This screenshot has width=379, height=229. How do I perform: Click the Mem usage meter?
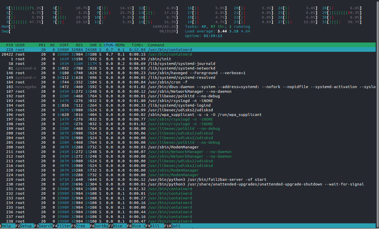(90, 27)
